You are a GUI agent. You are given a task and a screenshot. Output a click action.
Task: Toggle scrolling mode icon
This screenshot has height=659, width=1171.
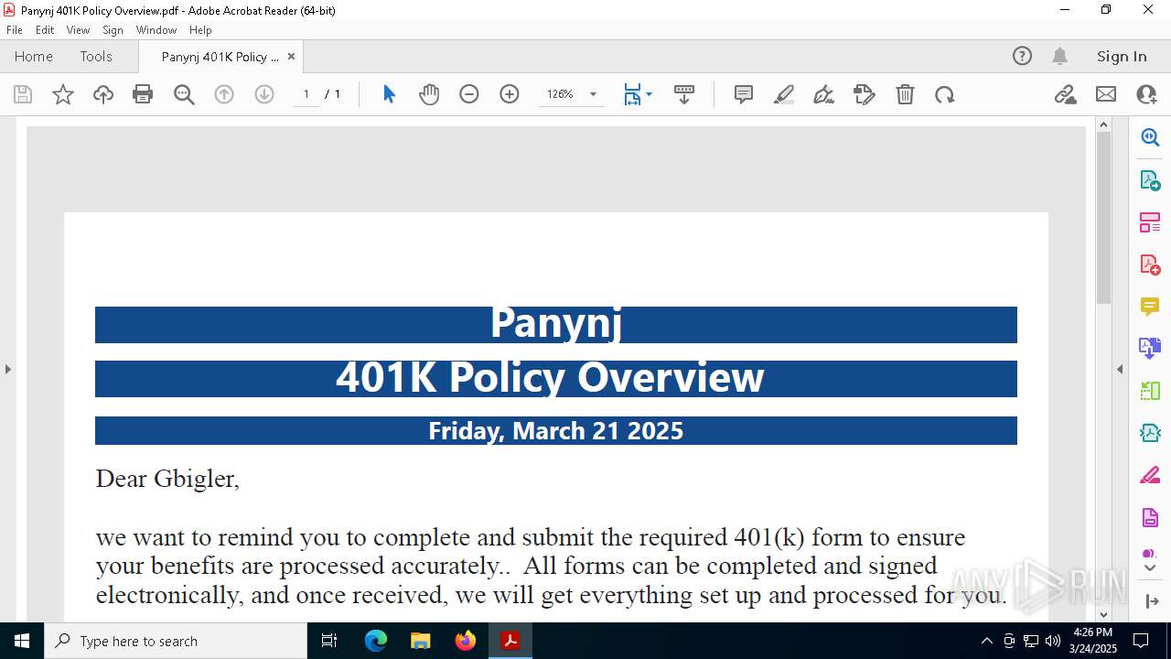684,94
